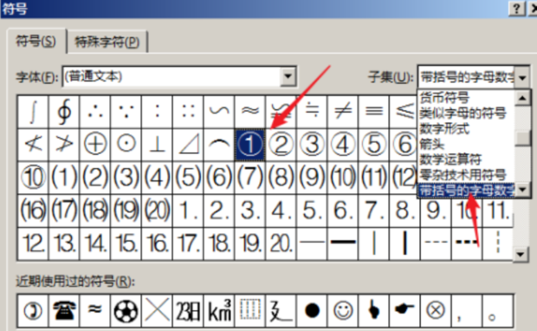The width and height of the screenshot is (537, 331).
Task: Choose the arc ⌒ symbol
Action: click(x=218, y=144)
